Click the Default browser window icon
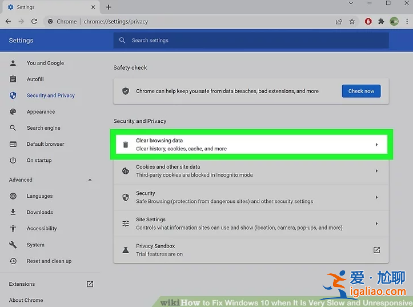 (x=13, y=144)
